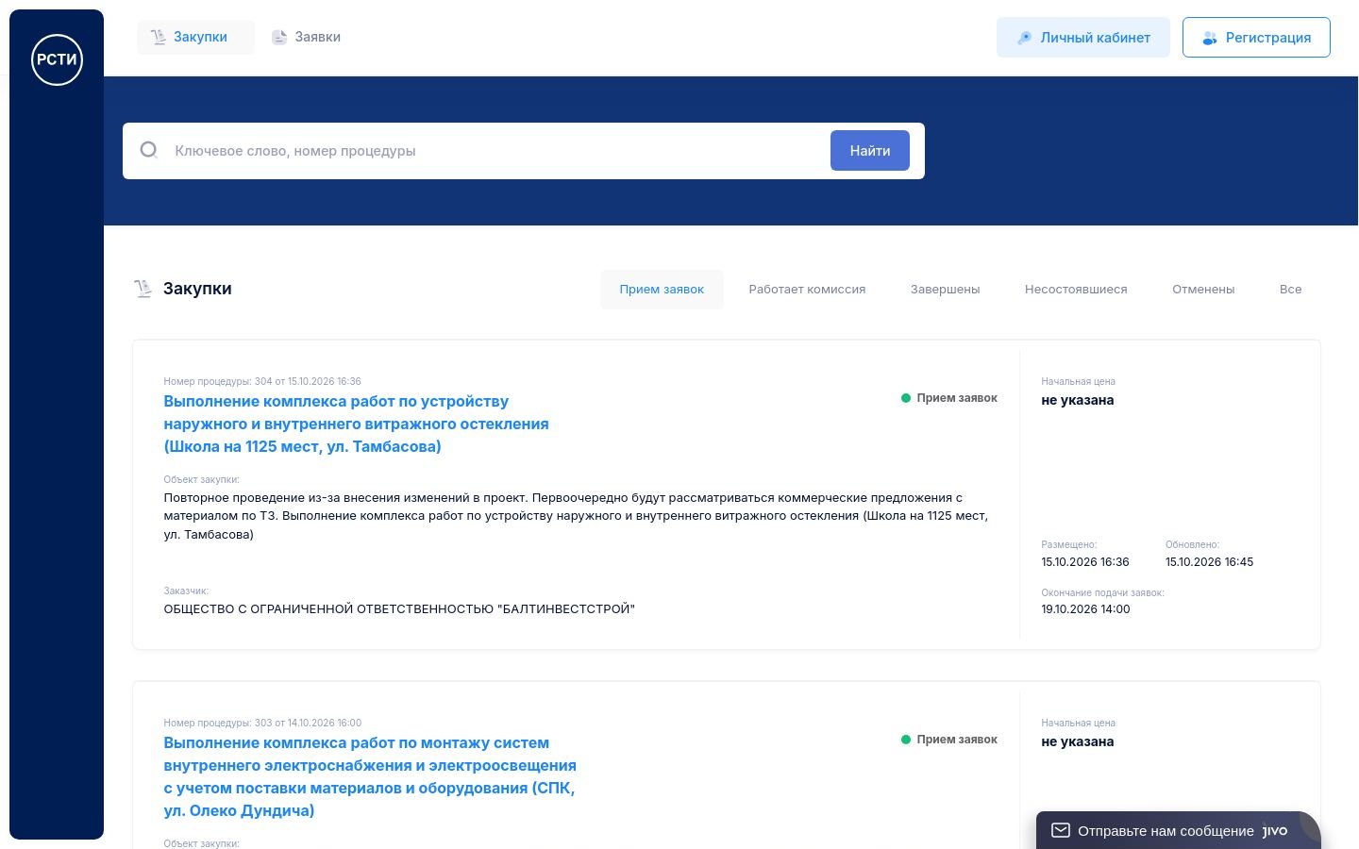Open procurement about витражного остекления
Screen dimensions: 1359x849
pos(356,424)
